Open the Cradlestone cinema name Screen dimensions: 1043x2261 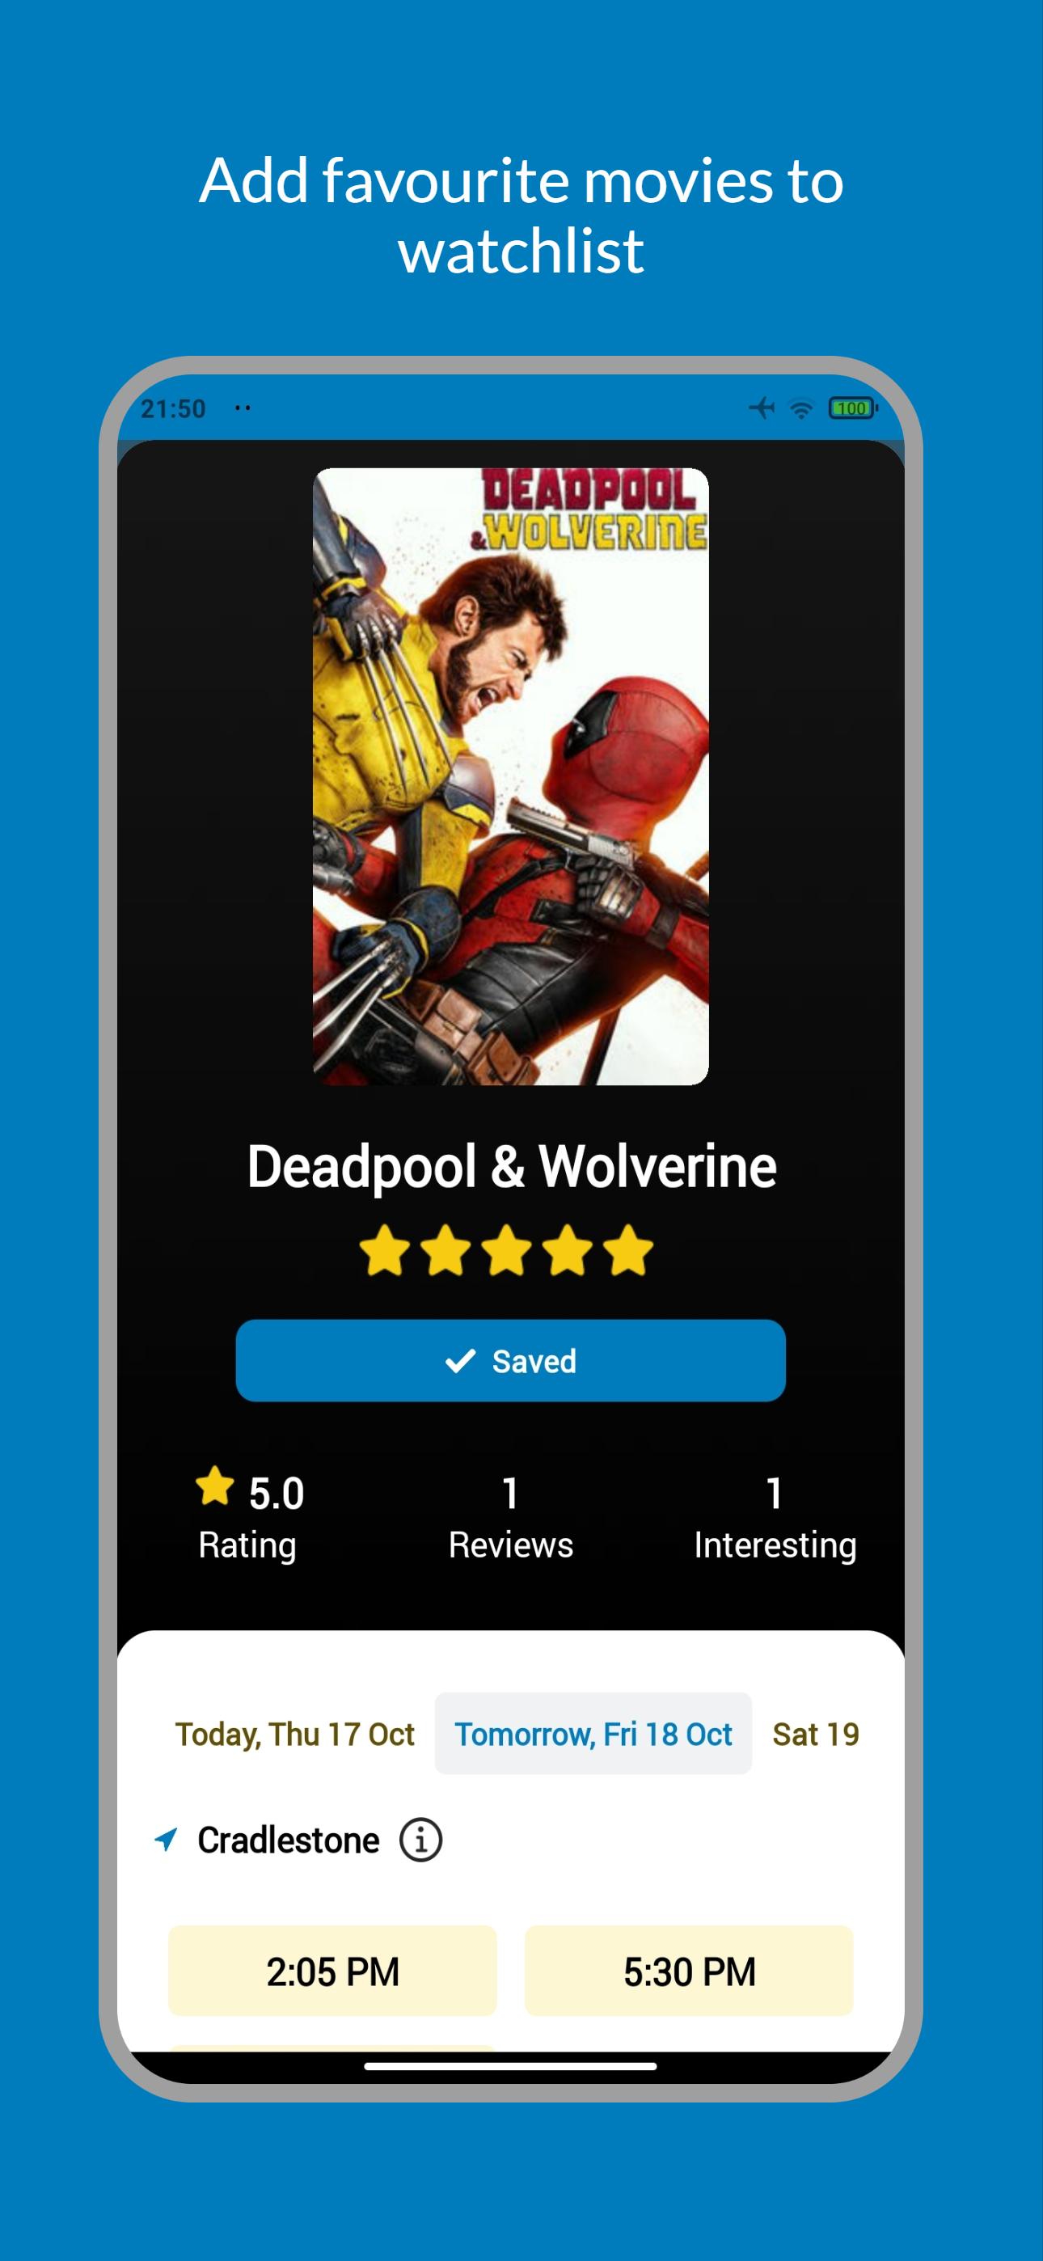[x=288, y=1840]
